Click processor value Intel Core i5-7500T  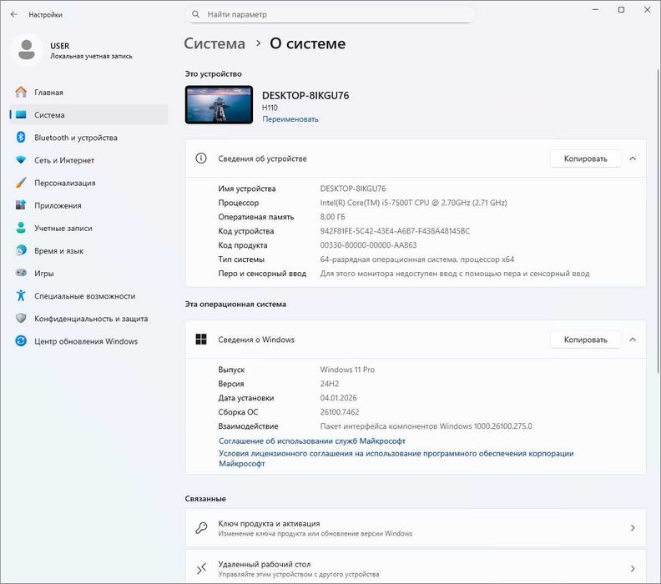coord(413,203)
